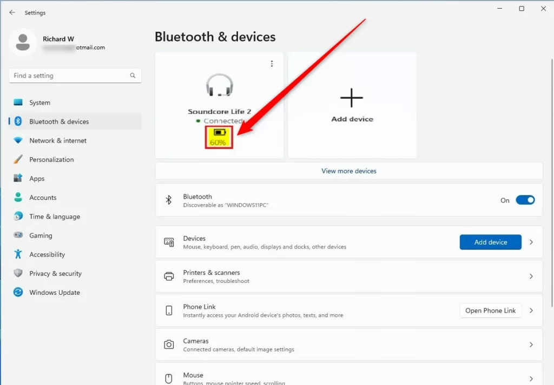Click the Apps sidebar icon

click(x=18, y=178)
